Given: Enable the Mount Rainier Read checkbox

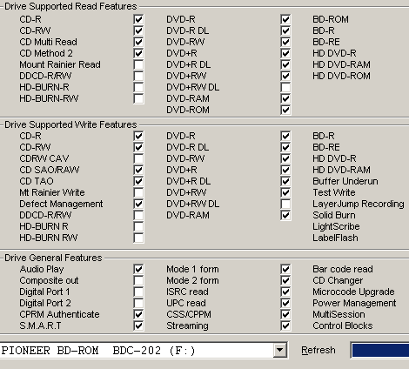Looking at the screenshot, I should (x=138, y=64).
